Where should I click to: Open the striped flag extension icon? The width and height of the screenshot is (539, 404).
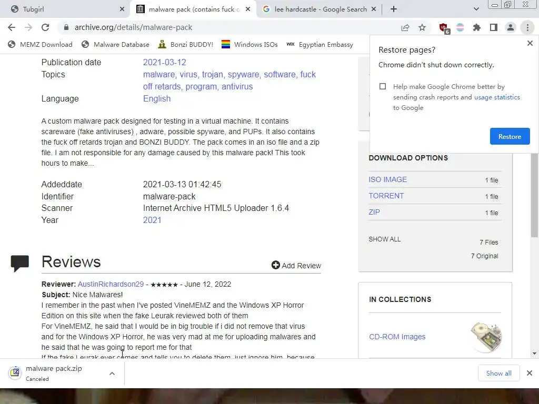460,27
